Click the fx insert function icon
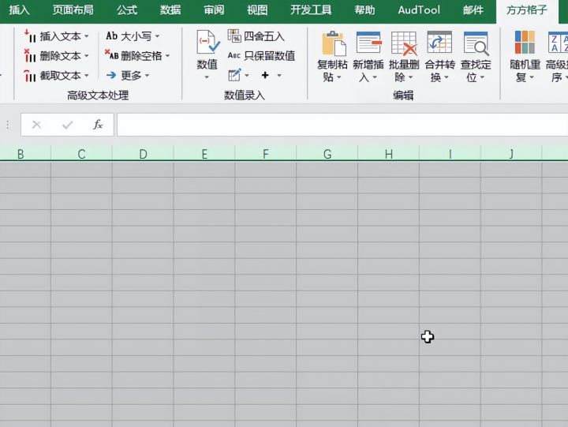The image size is (568, 427). point(98,125)
